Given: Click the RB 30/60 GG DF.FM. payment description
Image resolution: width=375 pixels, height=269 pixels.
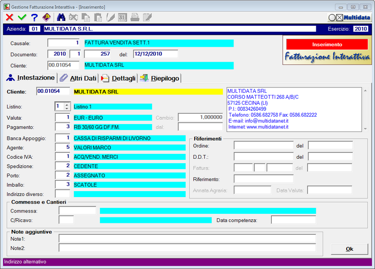Looking at the screenshot, I should 113,127.
